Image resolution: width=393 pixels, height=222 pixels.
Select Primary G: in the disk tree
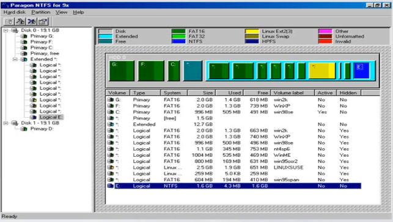coord(42,36)
